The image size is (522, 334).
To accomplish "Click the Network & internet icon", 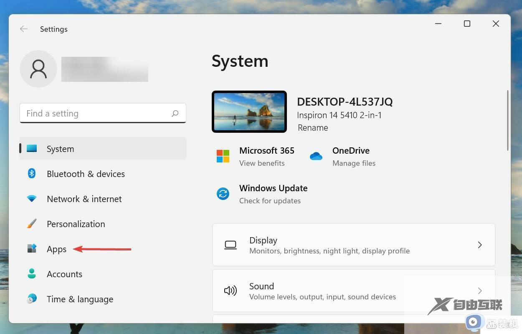I will coord(32,199).
